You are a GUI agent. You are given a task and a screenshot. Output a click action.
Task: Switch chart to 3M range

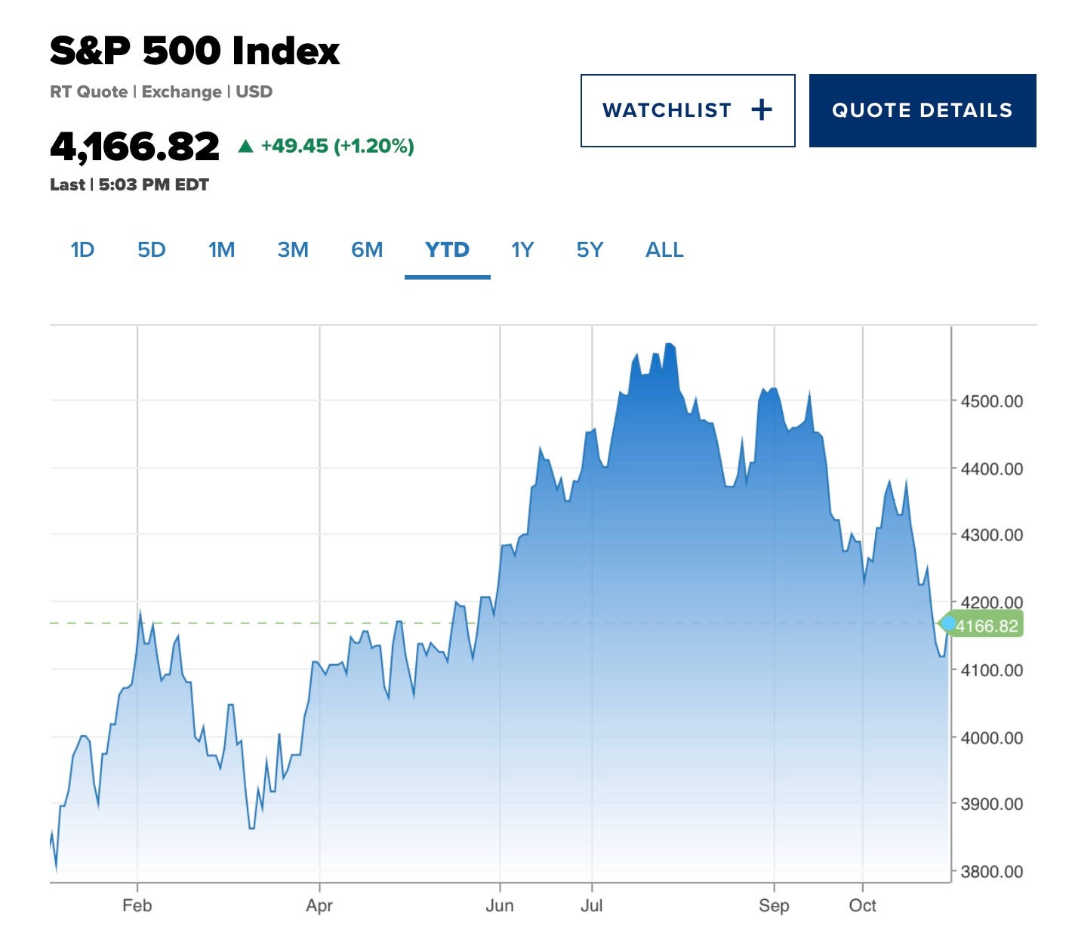pos(293,250)
